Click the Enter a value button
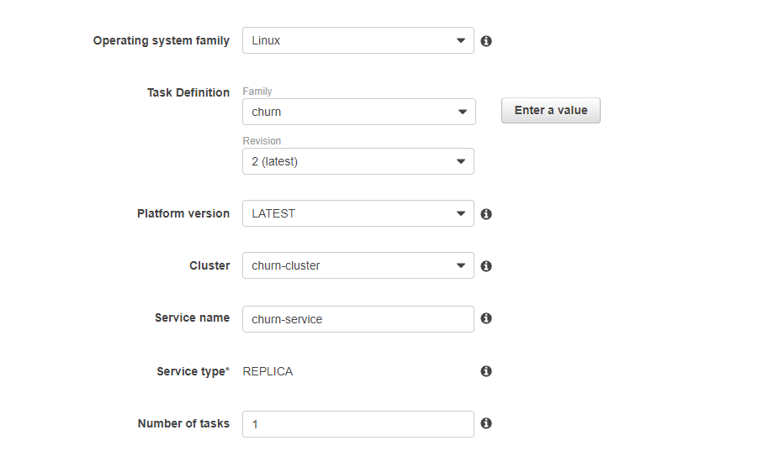Screen dimensions: 779x451 tap(551, 110)
